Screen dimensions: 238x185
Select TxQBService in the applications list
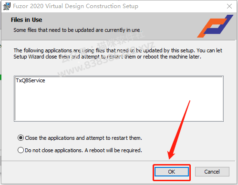[31, 80]
